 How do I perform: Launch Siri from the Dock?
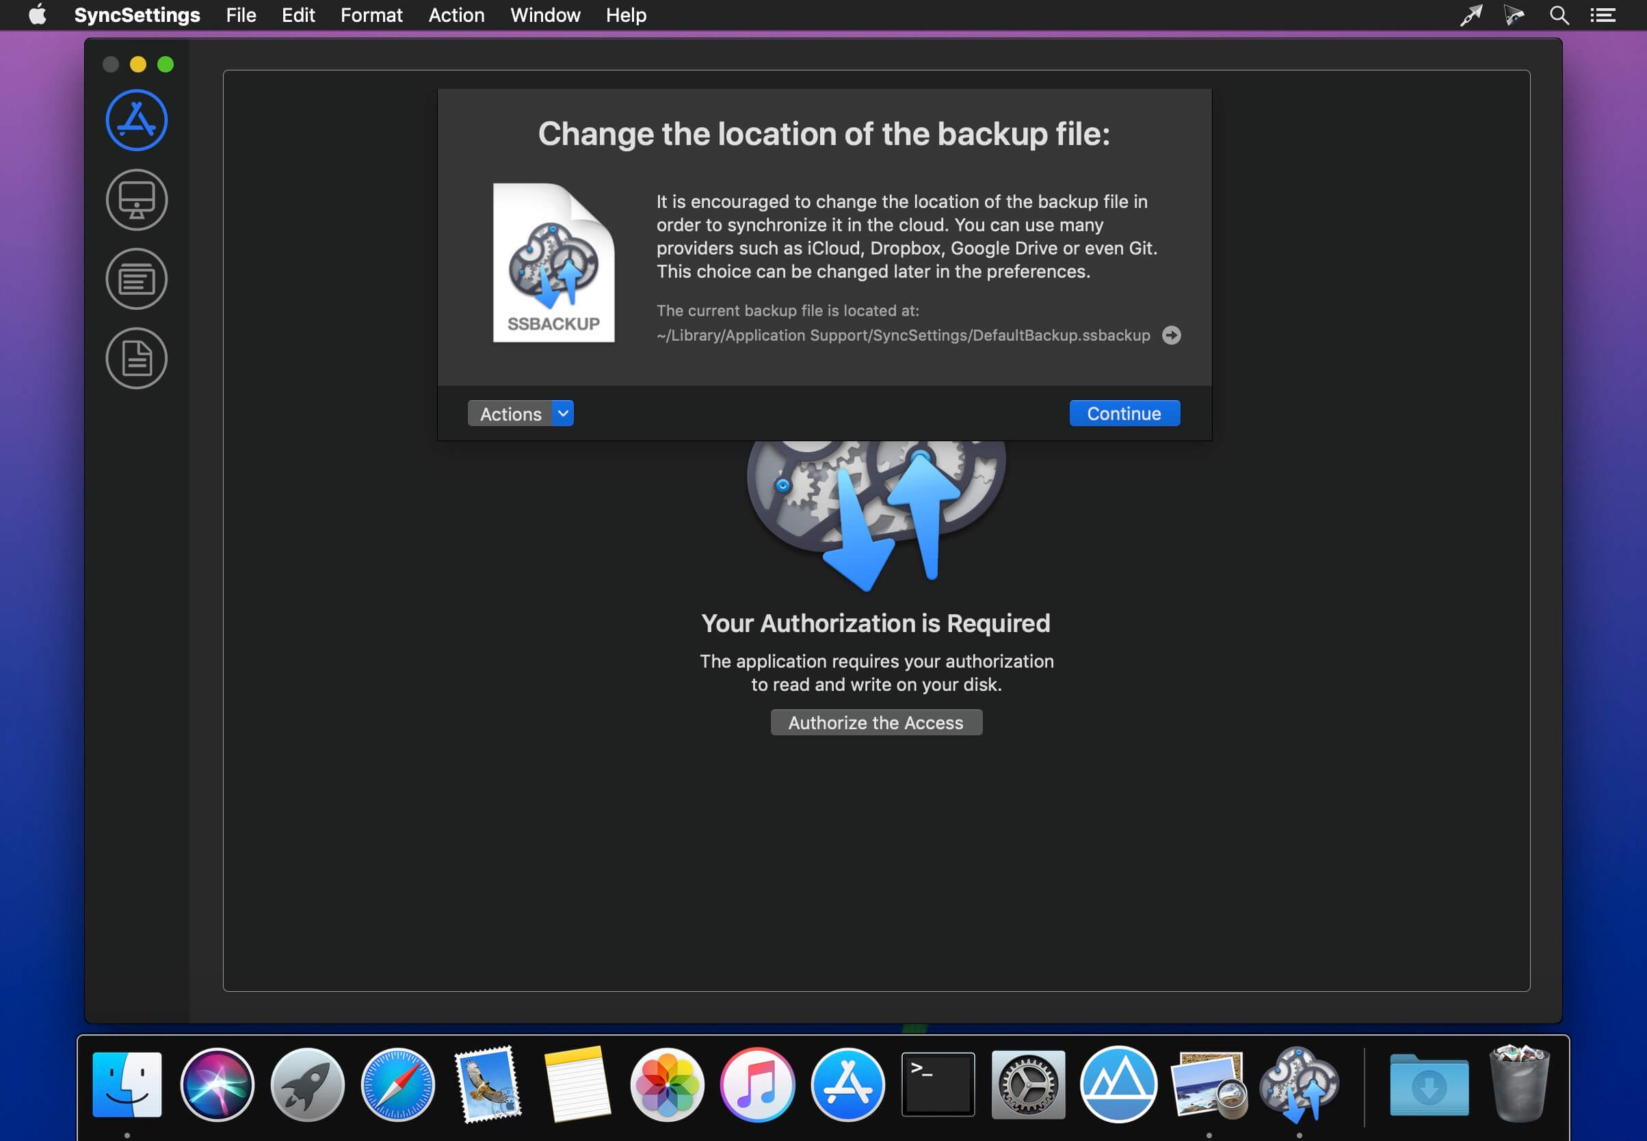coord(218,1083)
